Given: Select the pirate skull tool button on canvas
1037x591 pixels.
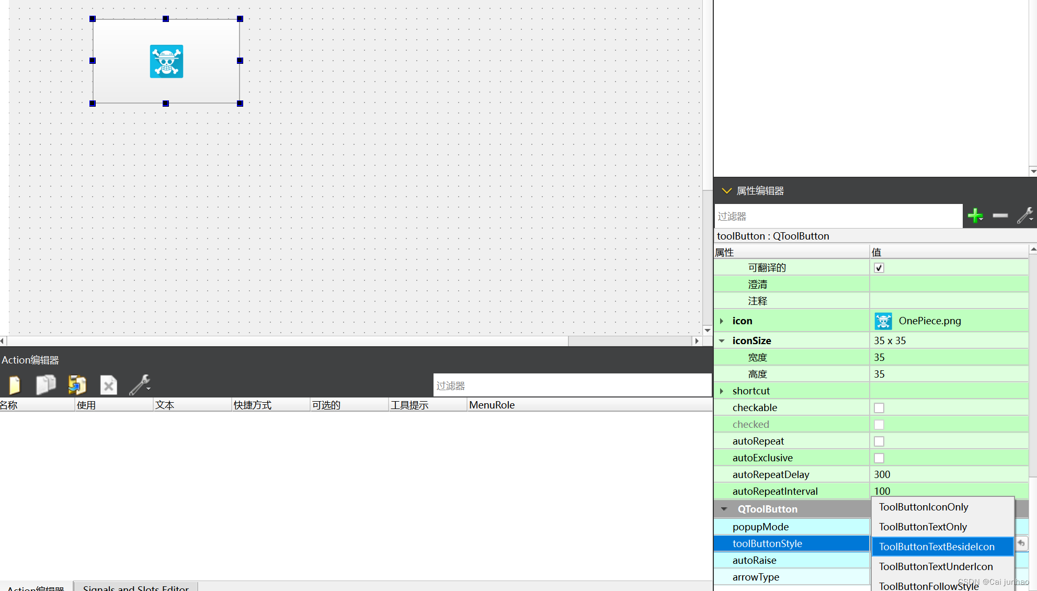Looking at the screenshot, I should [x=166, y=61].
